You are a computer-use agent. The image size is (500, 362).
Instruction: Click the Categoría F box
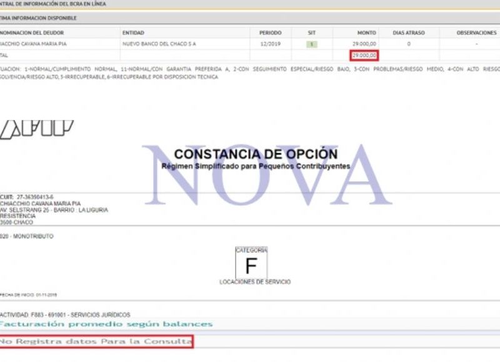(251, 263)
